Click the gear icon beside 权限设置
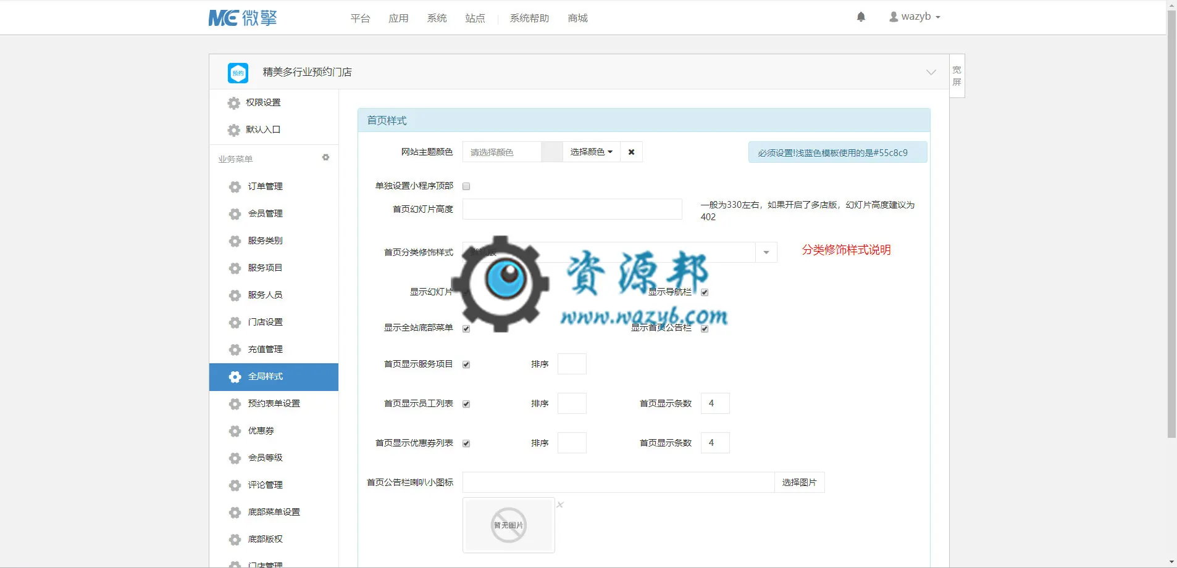1177x568 pixels. pyautogui.click(x=233, y=103)
